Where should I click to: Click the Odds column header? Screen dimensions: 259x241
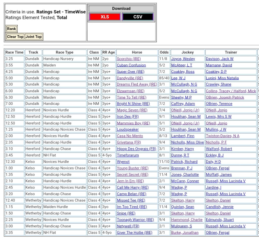point(164,52)
